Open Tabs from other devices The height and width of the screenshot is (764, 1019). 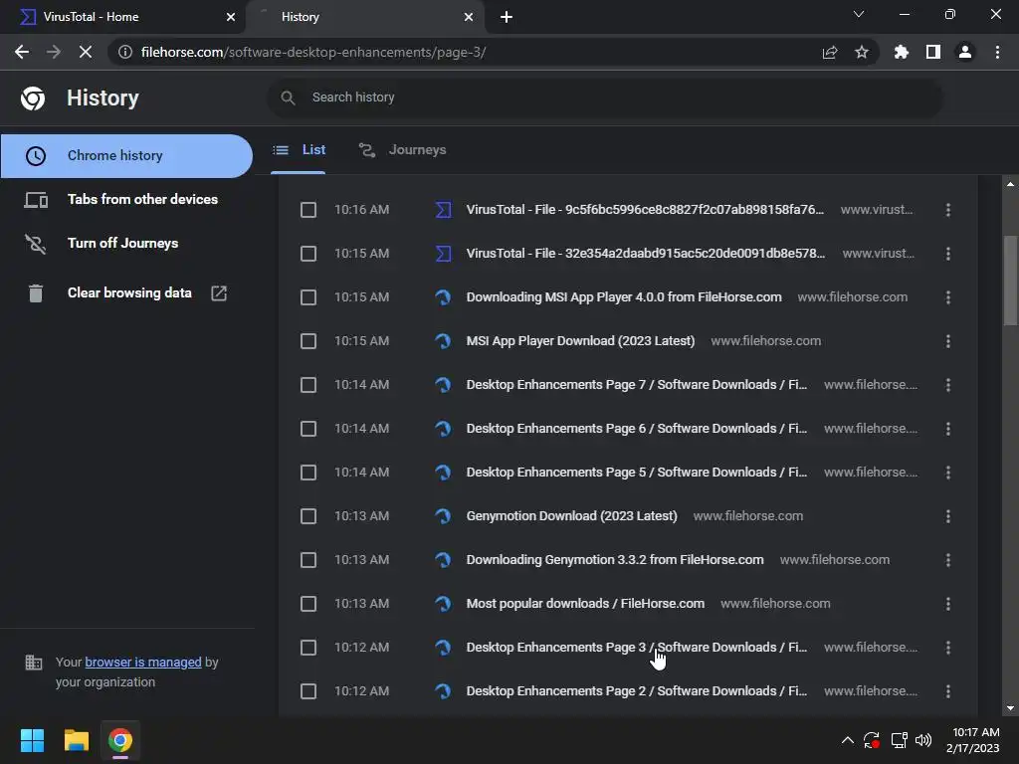126,199
